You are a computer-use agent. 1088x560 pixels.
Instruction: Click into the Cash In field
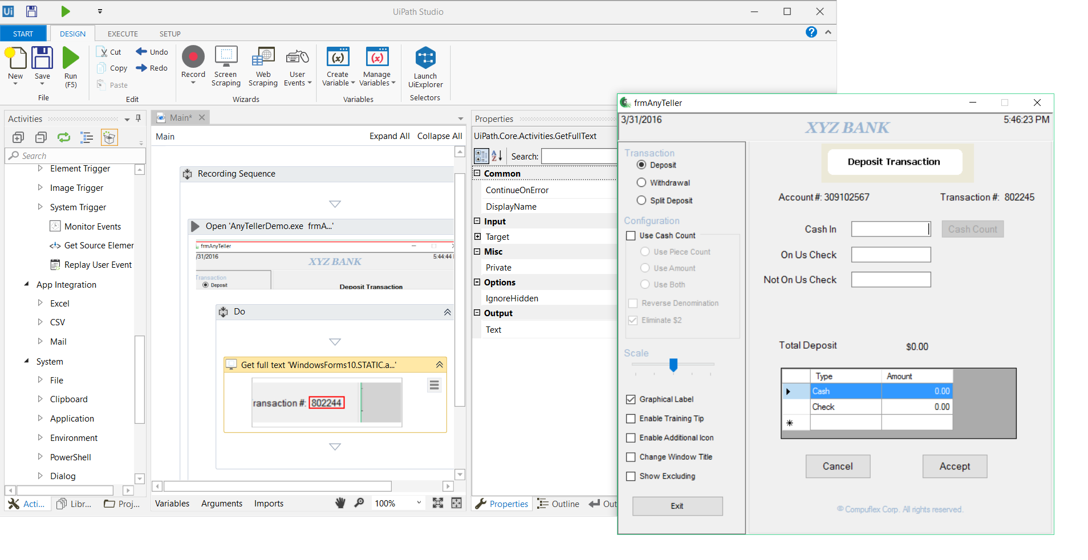tap(890, 229)
